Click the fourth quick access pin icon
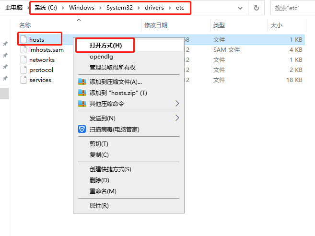 click(x=5, y=78)
